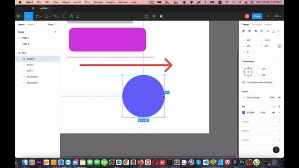Screen dimensions: 299x168
Task: Enable Fix position when scrolling checkbox
Action: click(244, 82)
